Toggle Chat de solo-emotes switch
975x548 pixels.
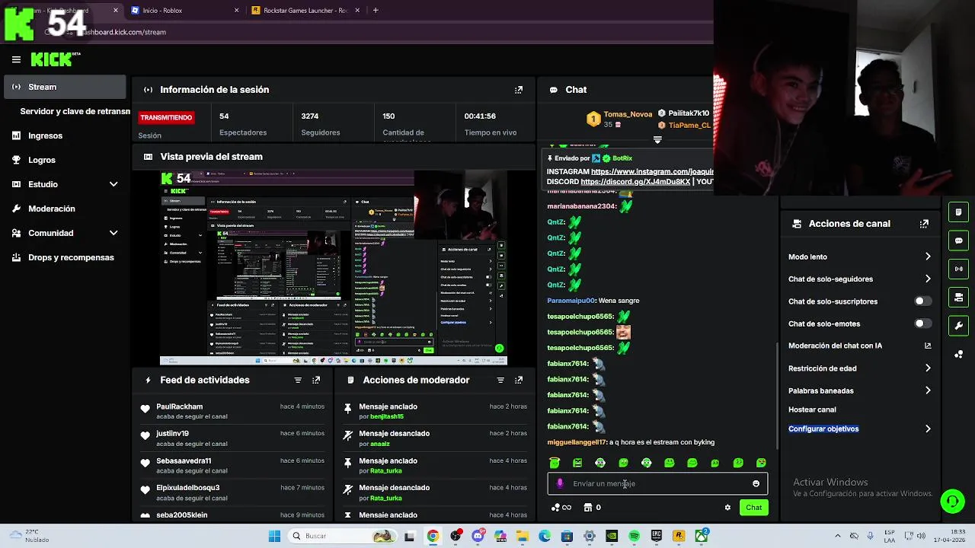pos(922,323)
